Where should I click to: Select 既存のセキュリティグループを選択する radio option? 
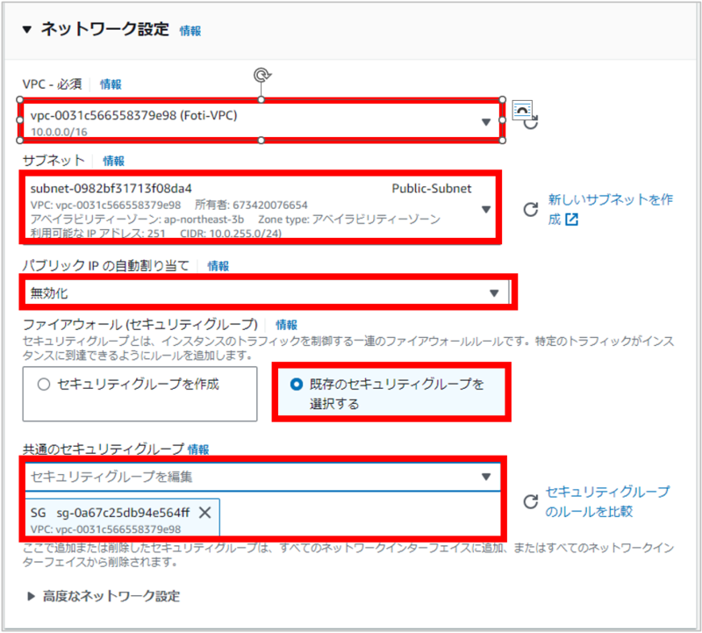[x=391, y=392]
